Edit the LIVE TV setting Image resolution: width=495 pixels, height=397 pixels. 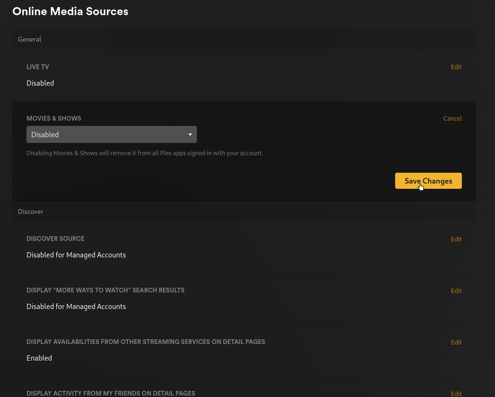tap(456, 67)
